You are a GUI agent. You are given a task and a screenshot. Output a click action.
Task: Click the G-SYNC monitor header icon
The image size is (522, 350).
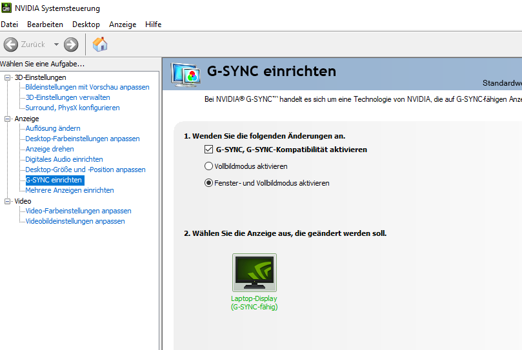coord(186,75)
